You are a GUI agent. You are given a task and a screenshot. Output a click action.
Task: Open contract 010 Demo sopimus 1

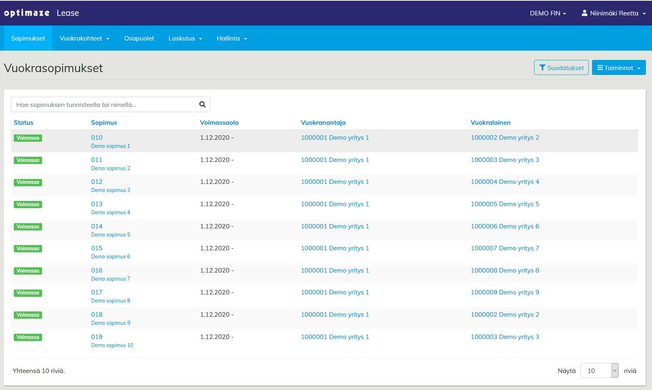coord(97,138)
